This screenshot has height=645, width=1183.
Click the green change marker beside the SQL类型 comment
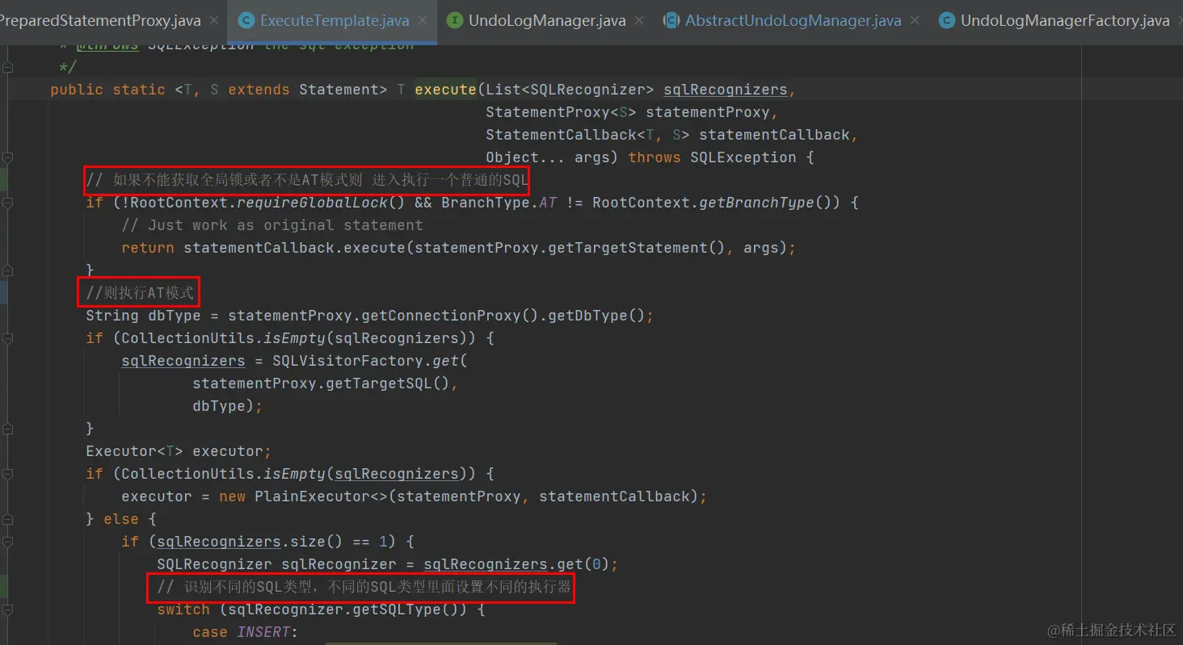[3, 586]
